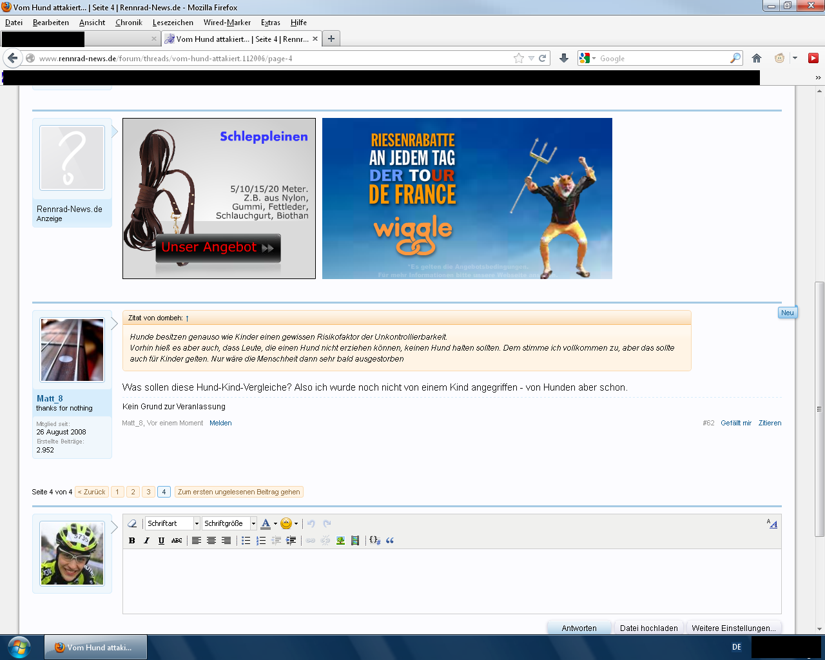
Task: Toggle underline formatting in the editor
Action: (161, 541)
